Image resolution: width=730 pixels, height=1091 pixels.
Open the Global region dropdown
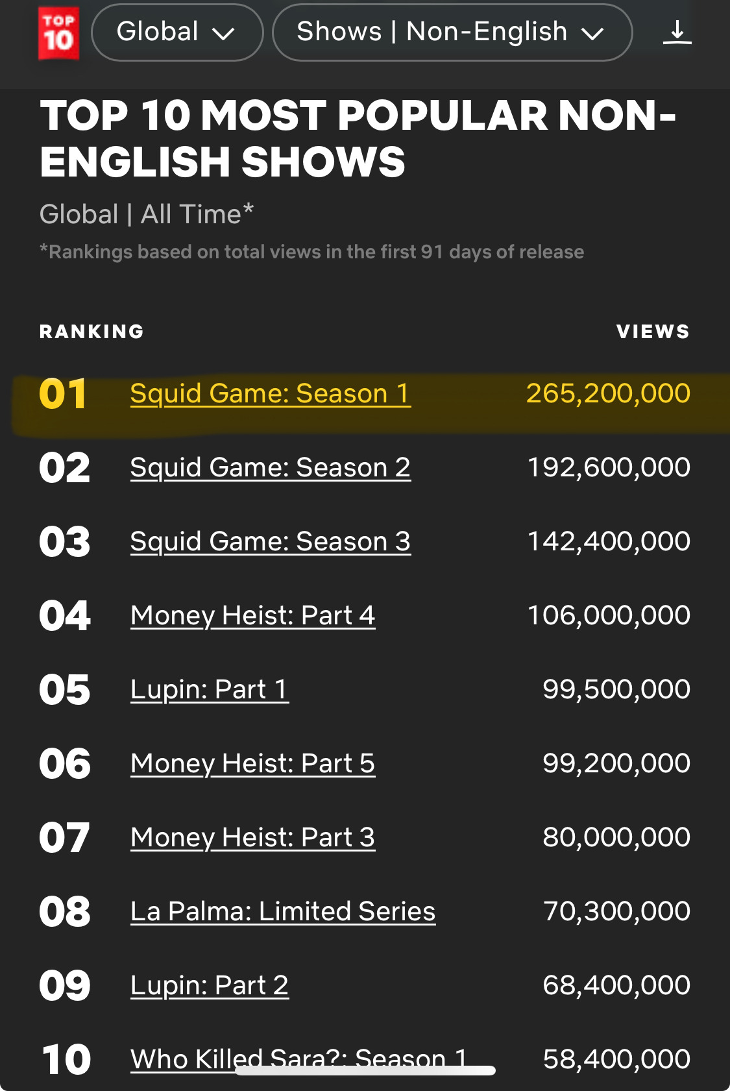coord(176,32)
